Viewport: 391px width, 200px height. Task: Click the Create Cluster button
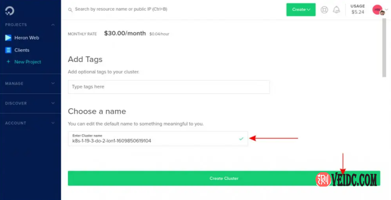pyautogui.click(x=224, y=178)
